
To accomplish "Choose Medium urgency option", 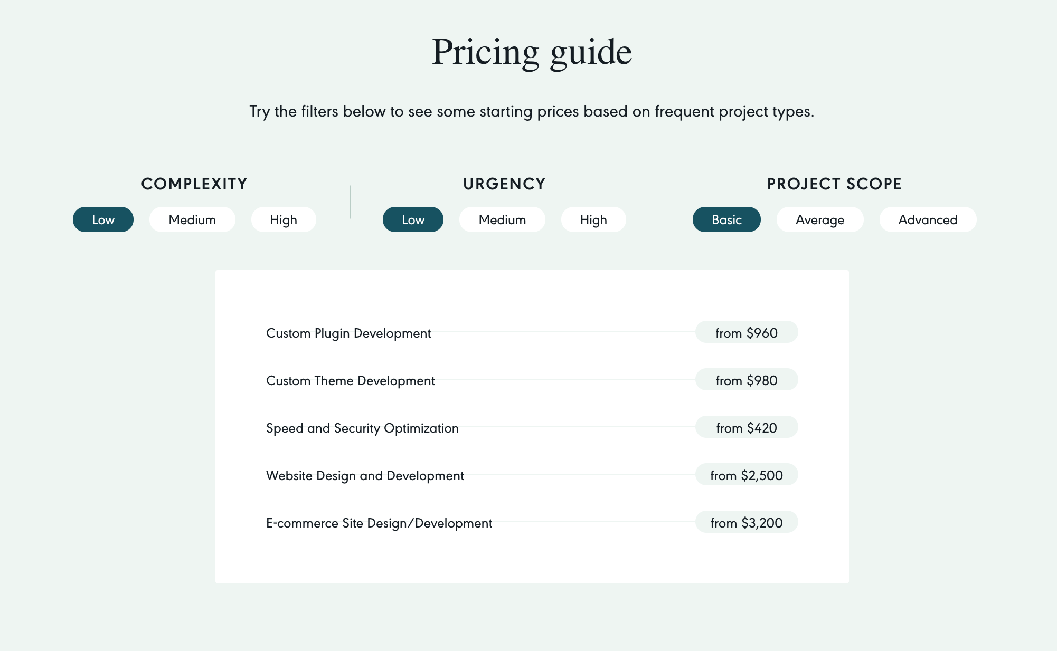I will [502, 219].
